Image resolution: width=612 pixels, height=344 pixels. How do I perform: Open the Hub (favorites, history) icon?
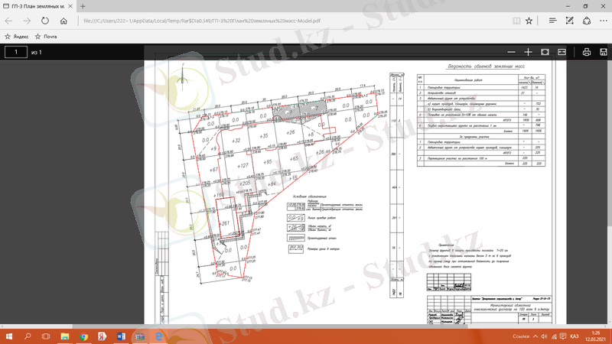(x=552, y=21)
